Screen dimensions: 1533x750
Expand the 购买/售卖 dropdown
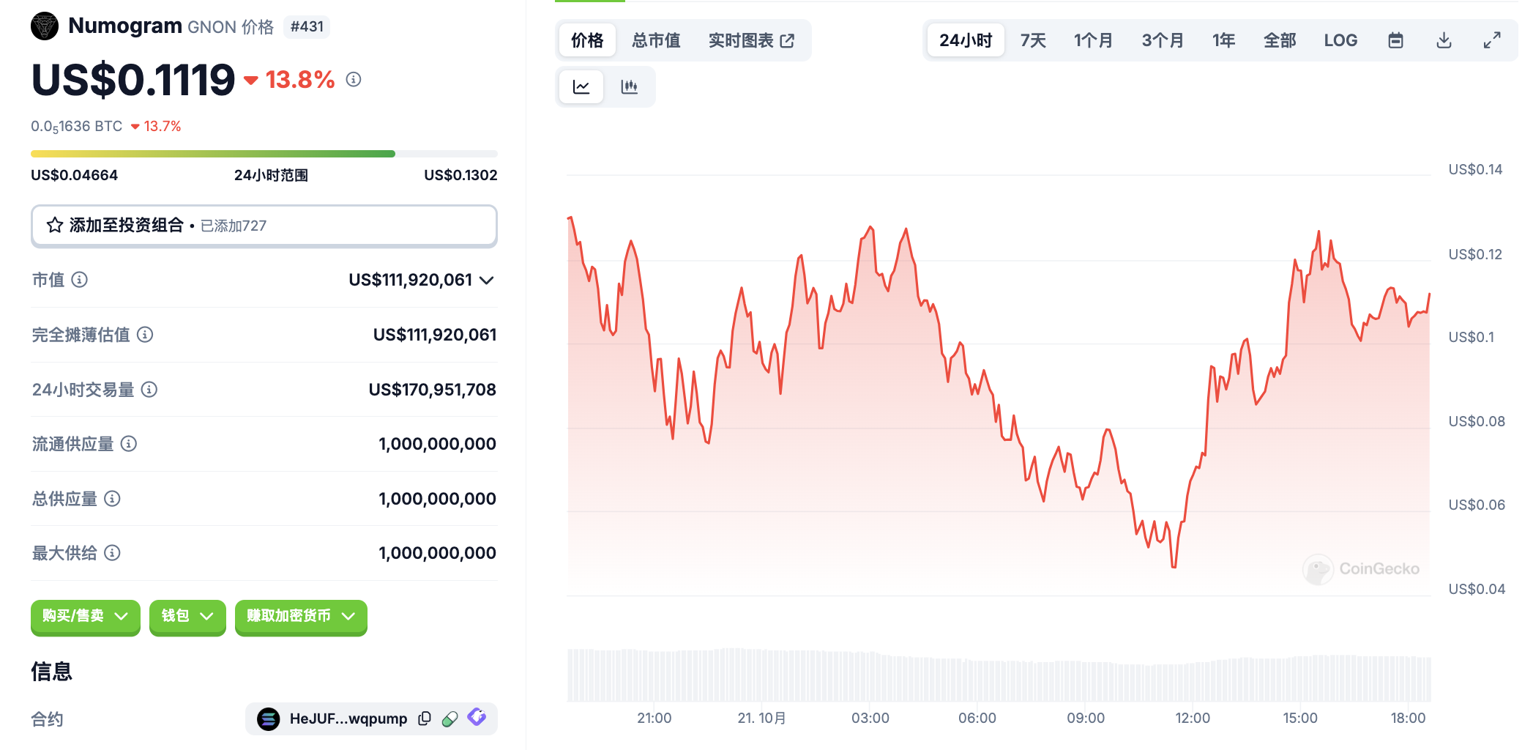(85, 617)
